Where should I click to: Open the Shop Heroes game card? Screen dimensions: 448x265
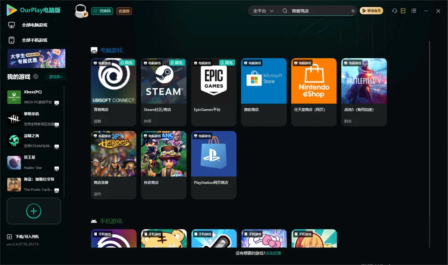click(x=113, y=165)
